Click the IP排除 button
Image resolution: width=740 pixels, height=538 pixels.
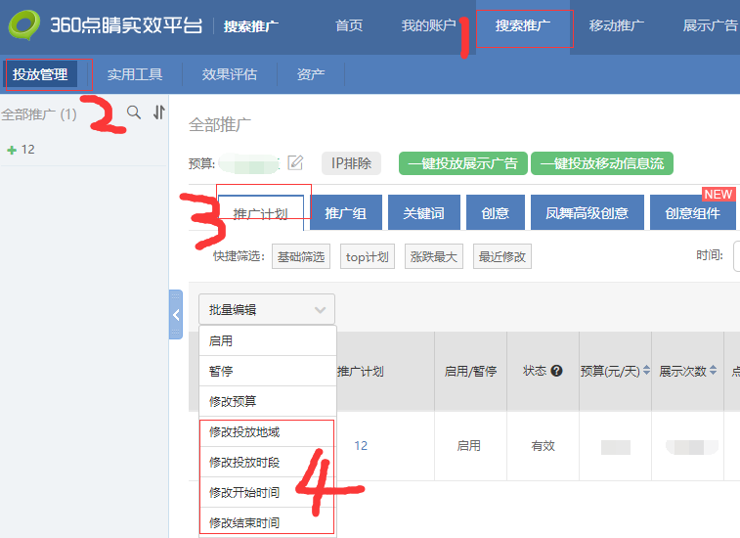(351, 163)
